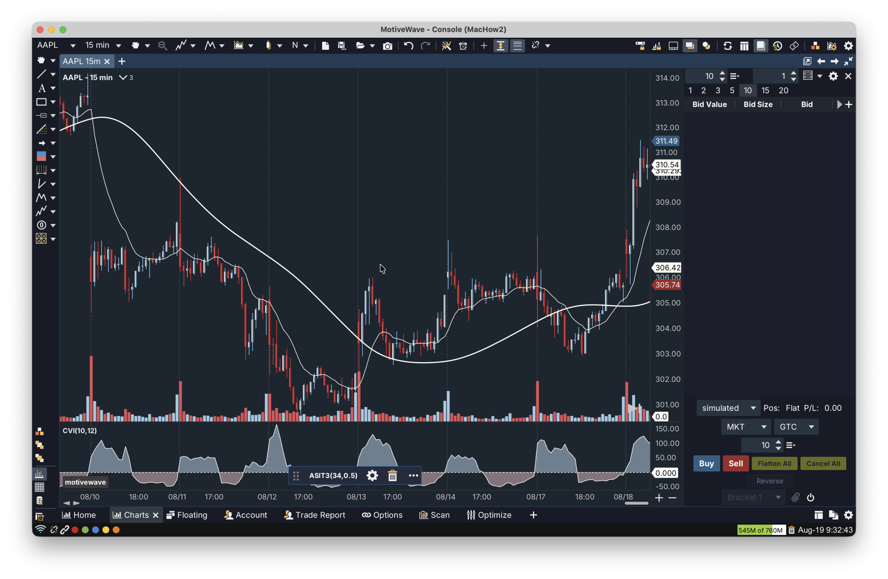This screenshot has width=888, height=579.
Task: Open the 15 min bar size dropdown
Action: pos(118,45)
